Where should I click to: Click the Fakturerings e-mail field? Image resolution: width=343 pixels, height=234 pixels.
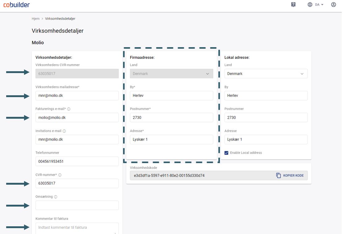77,118
